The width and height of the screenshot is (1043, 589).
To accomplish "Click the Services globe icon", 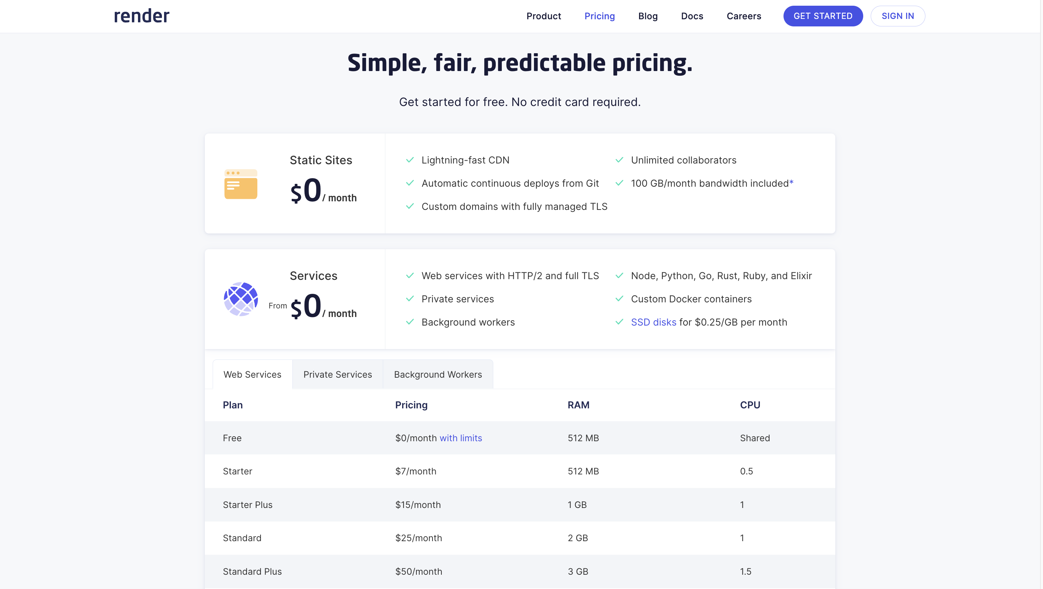I will [x=241, y=299].
